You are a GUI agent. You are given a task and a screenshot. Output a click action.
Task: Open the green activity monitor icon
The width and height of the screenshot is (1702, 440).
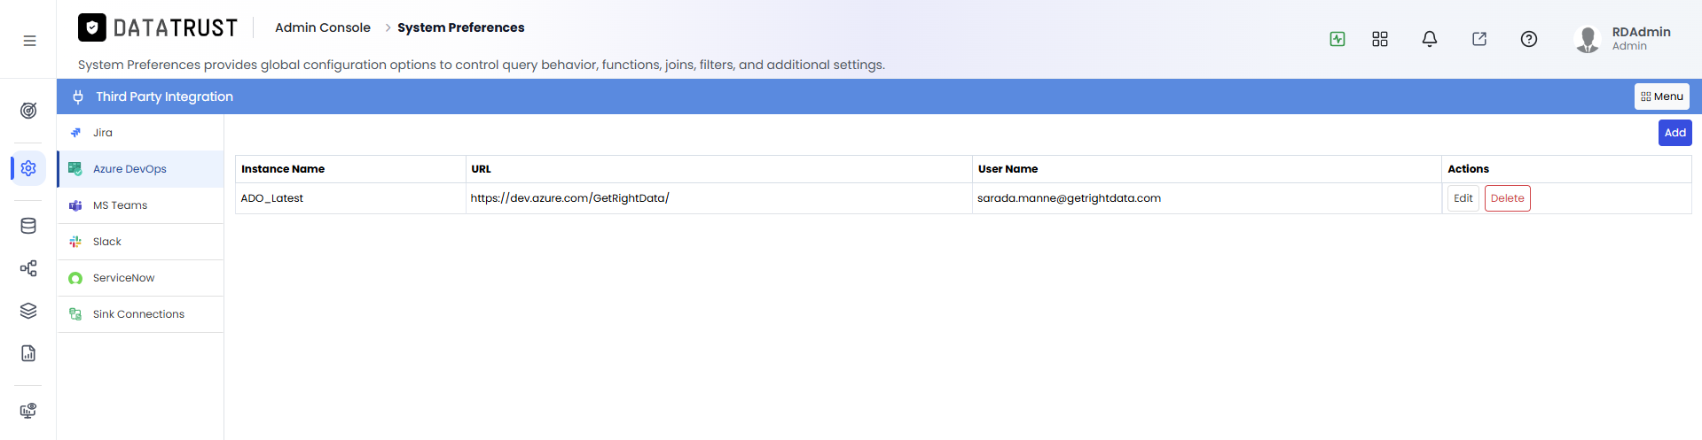1337,39
